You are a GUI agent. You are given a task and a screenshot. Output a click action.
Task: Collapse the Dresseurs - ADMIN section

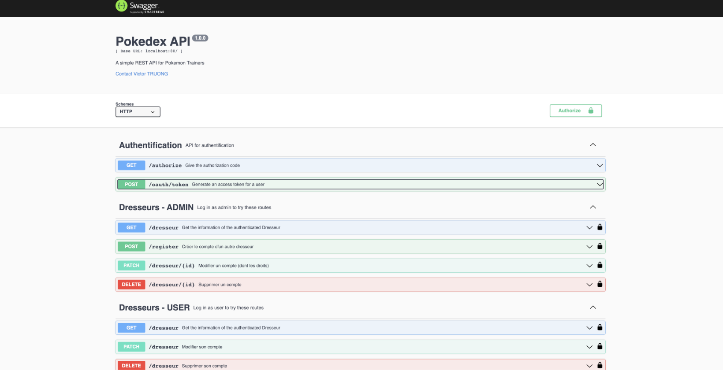[593, 207]
